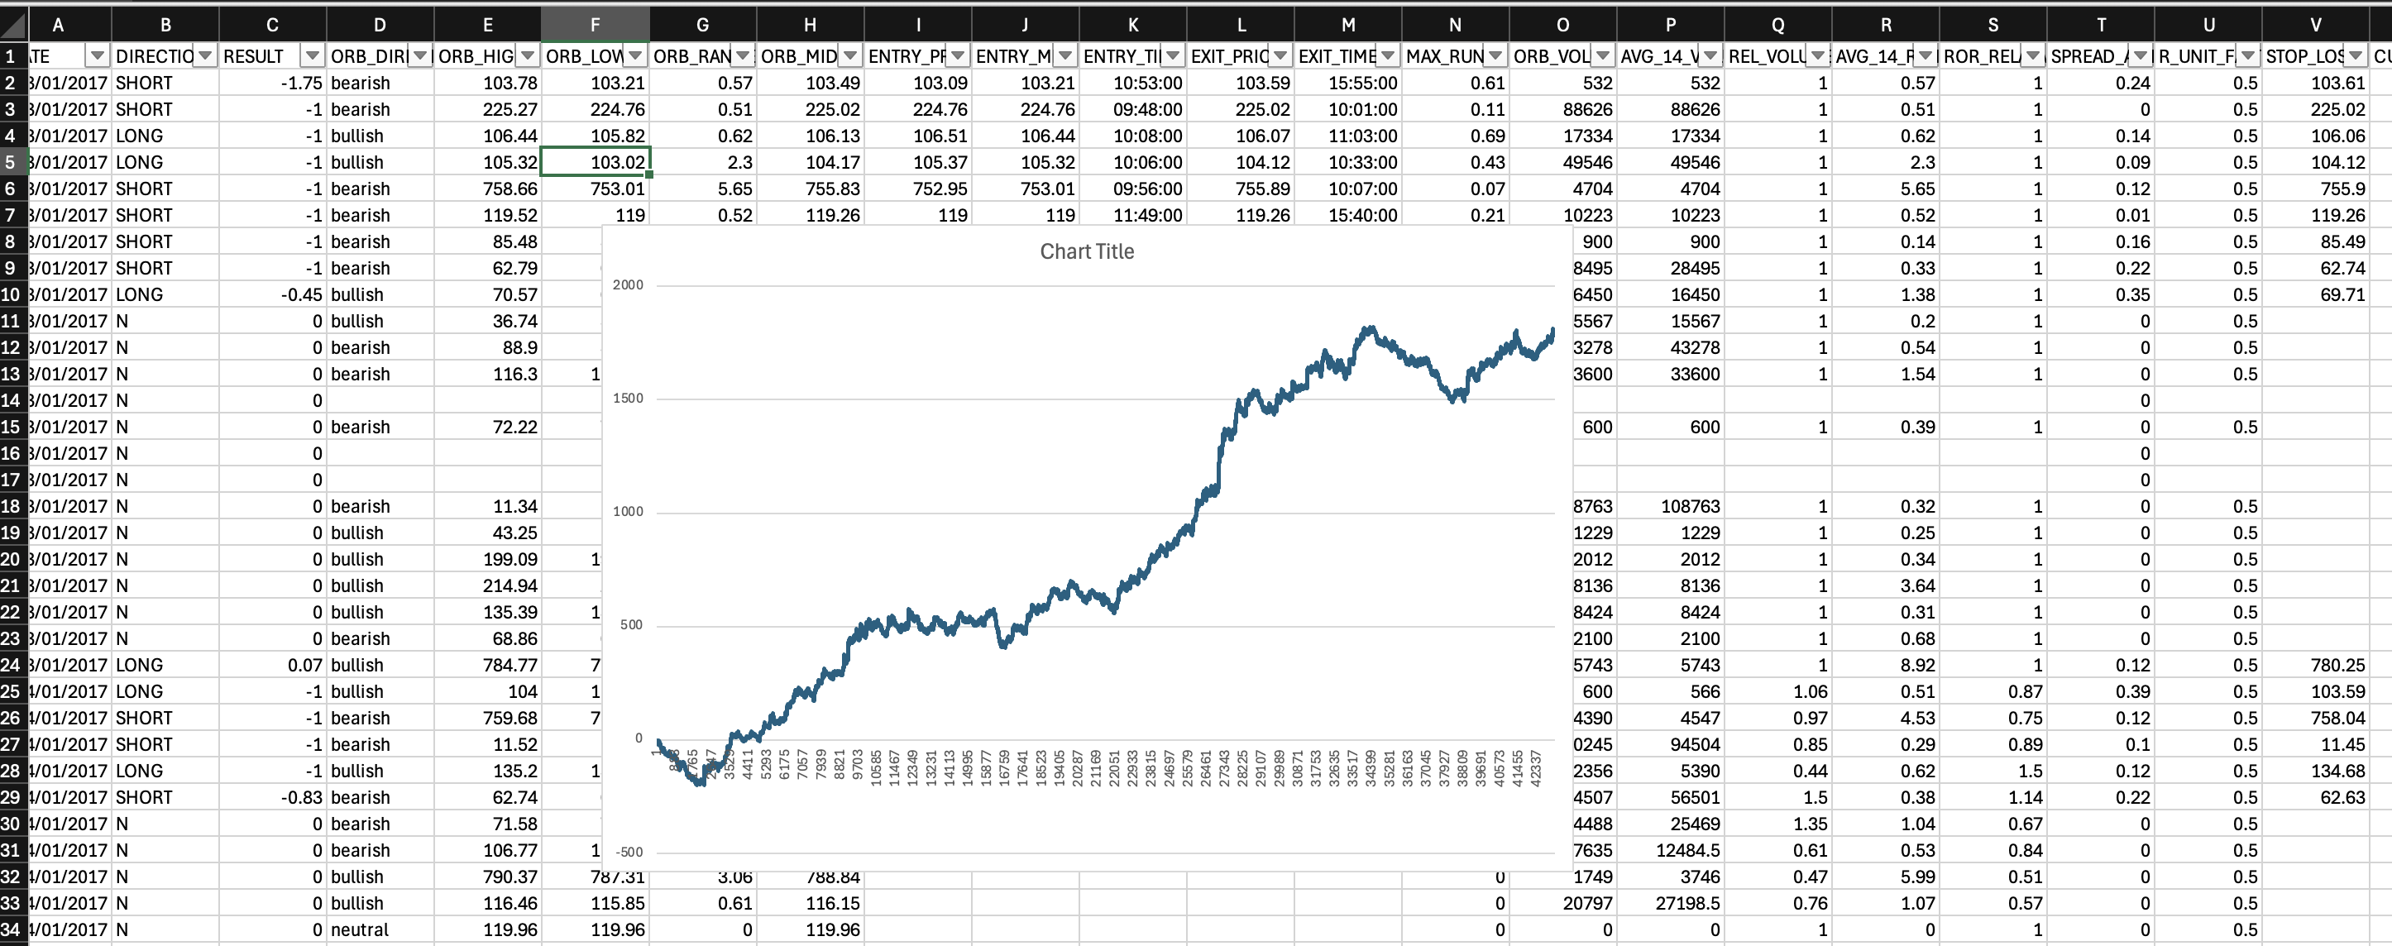Image resolution: width=2392 pixels, height=946 pixels.
Task: Select row 5 header
Action: point(11,162)
